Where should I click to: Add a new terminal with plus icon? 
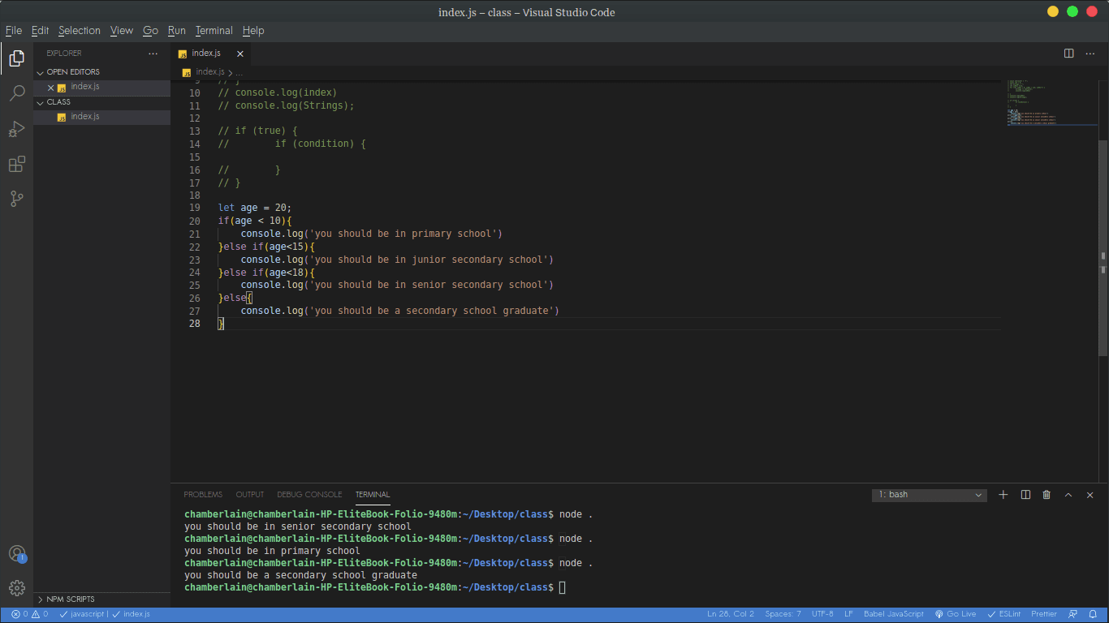click(1003, 495)
